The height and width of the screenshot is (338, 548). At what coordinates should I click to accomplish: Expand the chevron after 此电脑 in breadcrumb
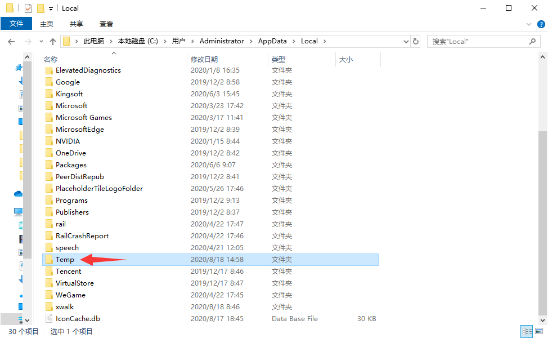click(x=111, y=41)
